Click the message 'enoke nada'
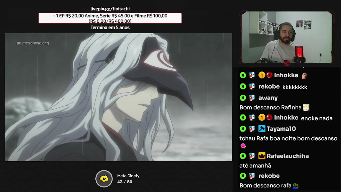The width and height of the screenshot is (341, 192). (316, 118)
